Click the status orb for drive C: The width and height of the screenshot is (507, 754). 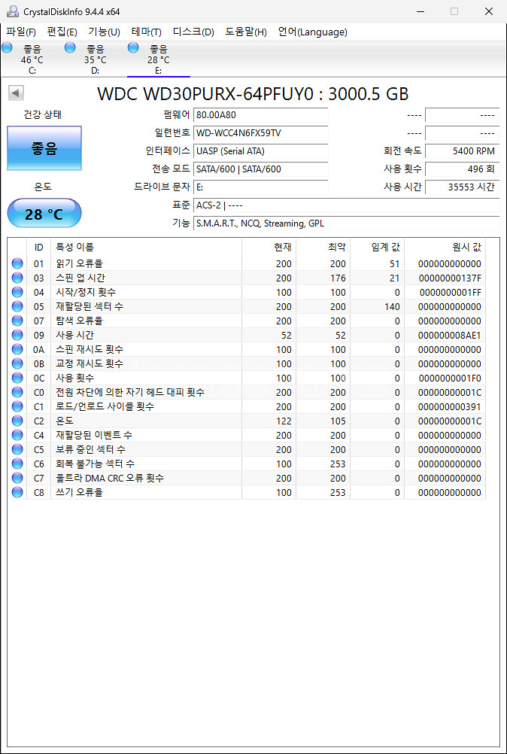(8, 47)
